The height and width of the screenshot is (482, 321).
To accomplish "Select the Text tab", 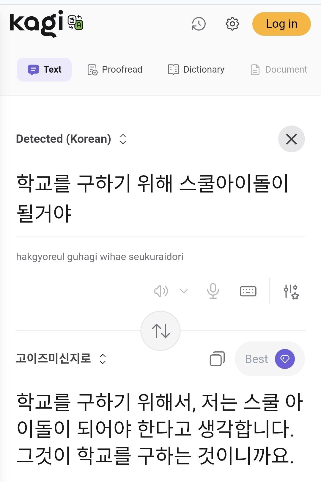I will tap(44, 70).
